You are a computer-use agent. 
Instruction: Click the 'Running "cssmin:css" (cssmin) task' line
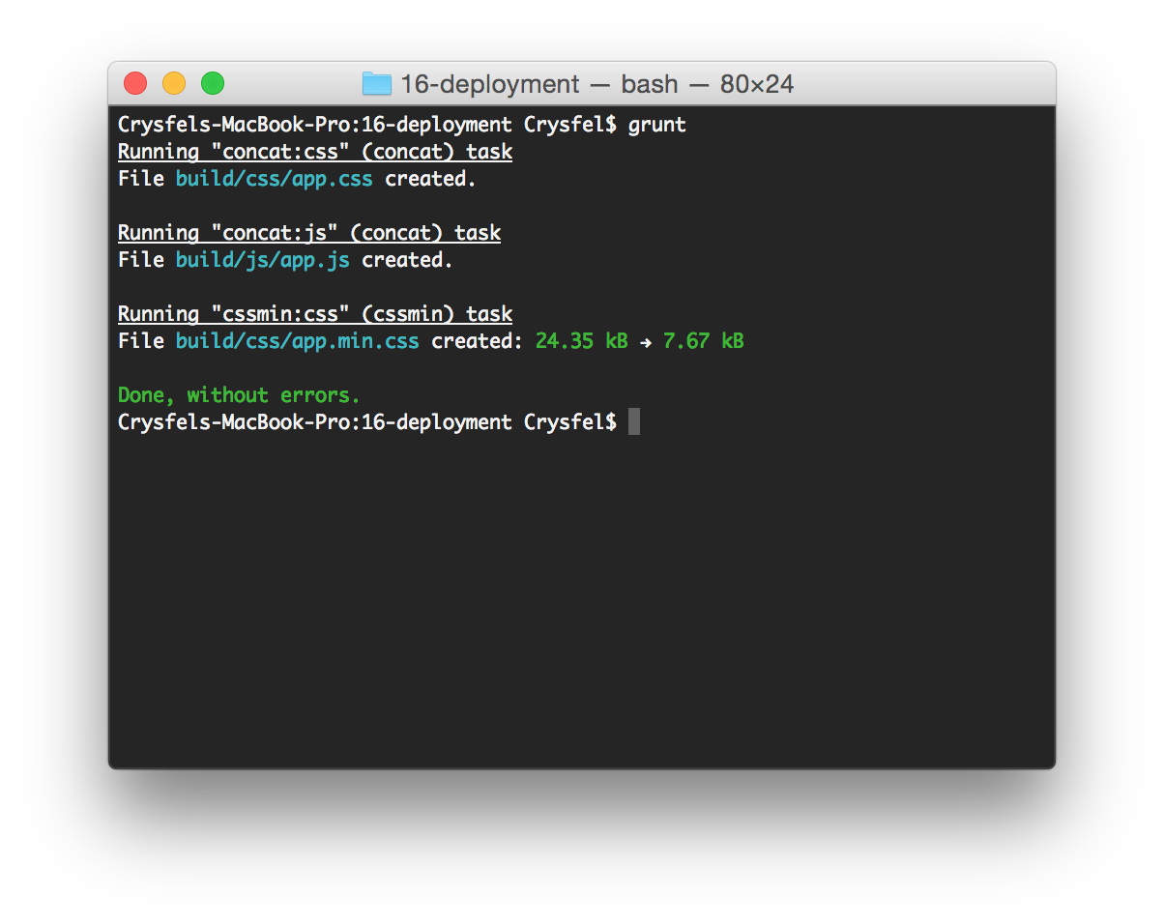point(315,314)
